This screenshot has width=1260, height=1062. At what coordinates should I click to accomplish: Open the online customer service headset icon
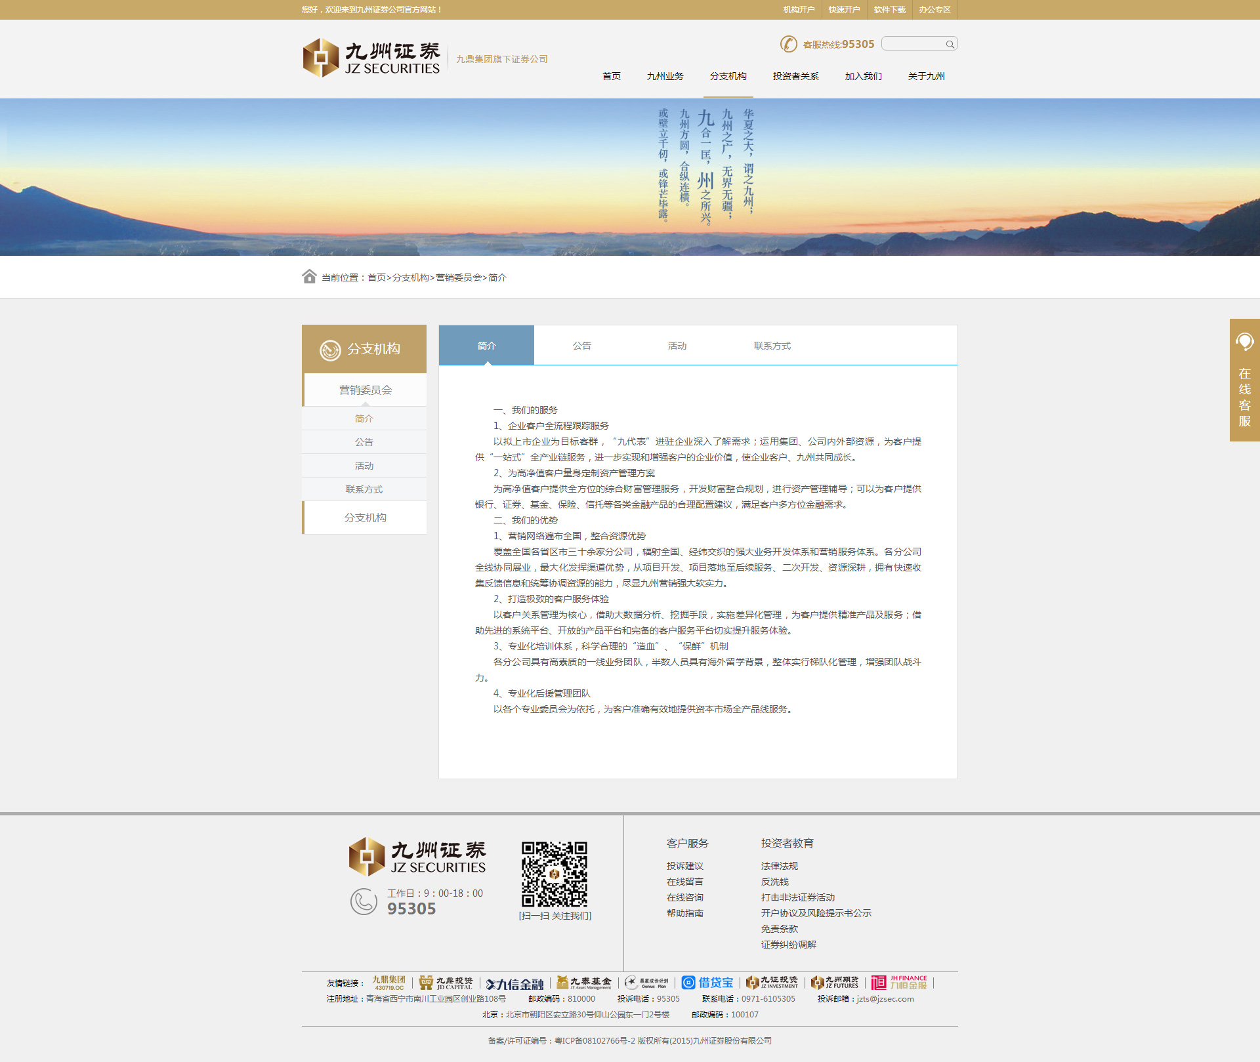coord(1244,342)
